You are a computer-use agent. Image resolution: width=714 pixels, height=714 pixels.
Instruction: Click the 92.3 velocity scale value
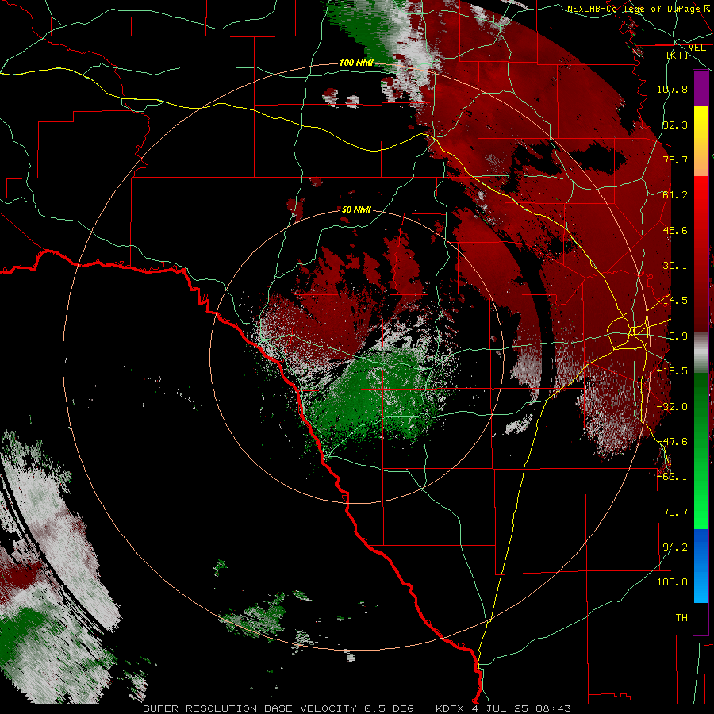[x=675, y=125]
